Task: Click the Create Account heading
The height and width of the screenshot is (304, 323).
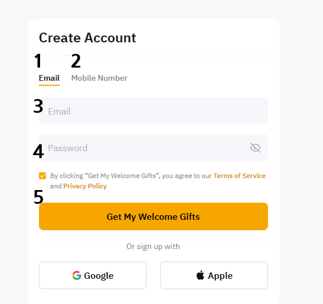Action: click(88, 38)
